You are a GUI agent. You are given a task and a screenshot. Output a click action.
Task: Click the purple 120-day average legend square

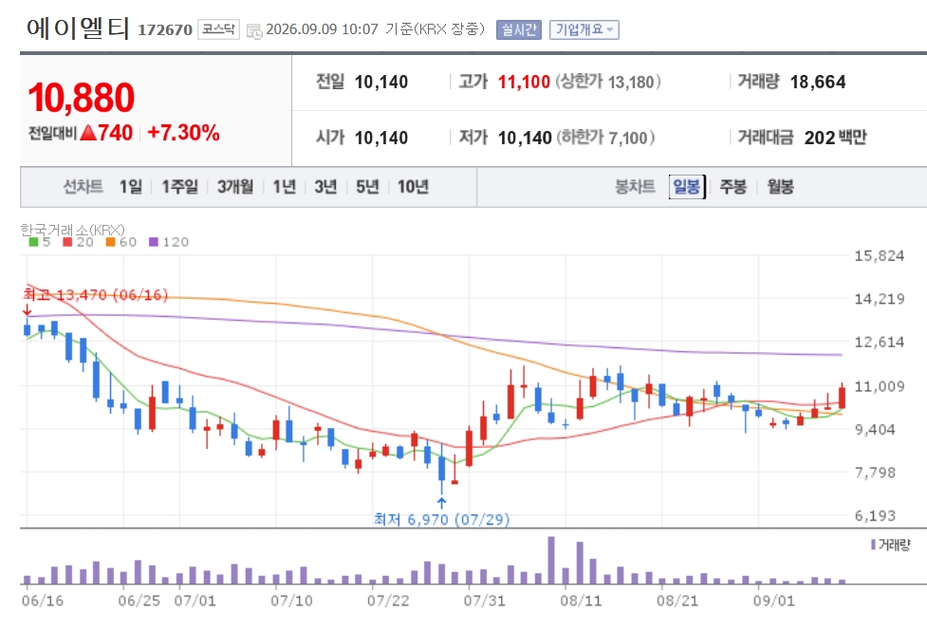point(153,242)
